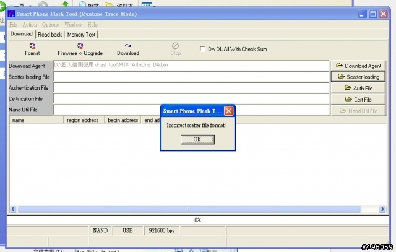This screenshot has height=252, width=396.
Task: Switch to the Read back tab
Action: [49, 35]
